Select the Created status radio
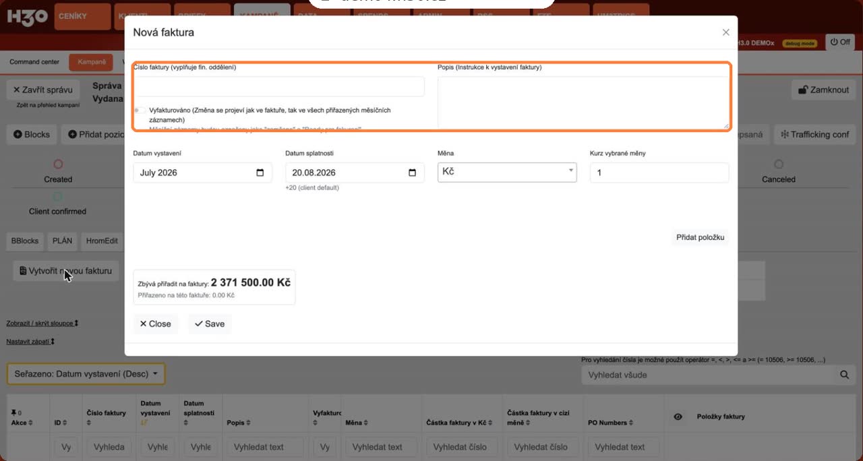The image size is (863, 461). [58, 164]
